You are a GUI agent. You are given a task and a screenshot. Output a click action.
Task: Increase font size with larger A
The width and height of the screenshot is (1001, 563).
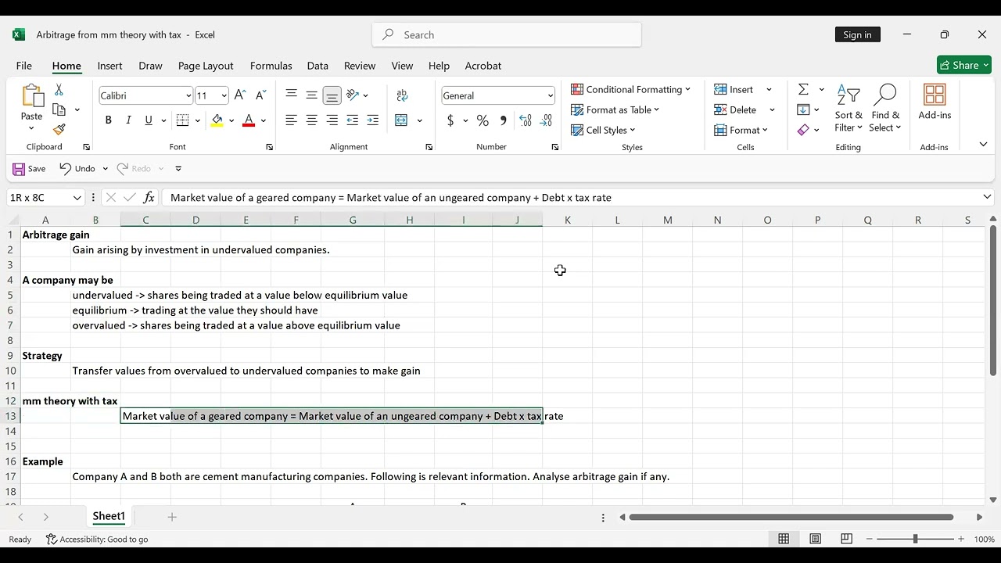tap(240, 95)
